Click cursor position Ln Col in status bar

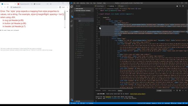pos(144,103)
